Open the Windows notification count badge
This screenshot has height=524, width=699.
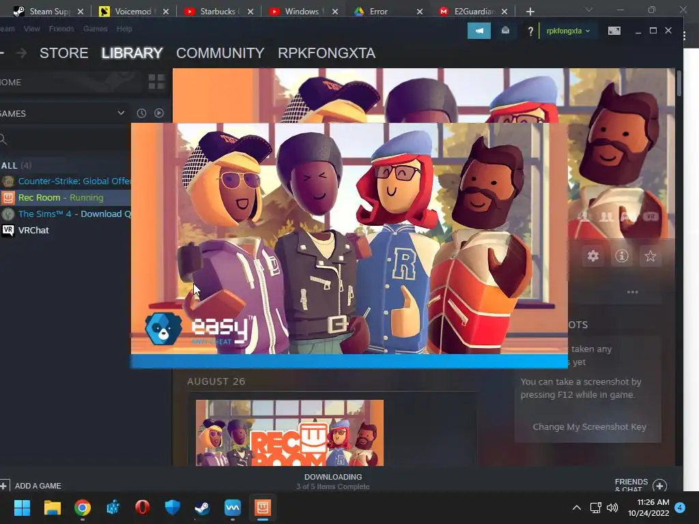(681, 508)
